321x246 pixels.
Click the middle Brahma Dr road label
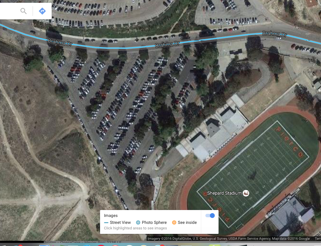click(167, 44)
